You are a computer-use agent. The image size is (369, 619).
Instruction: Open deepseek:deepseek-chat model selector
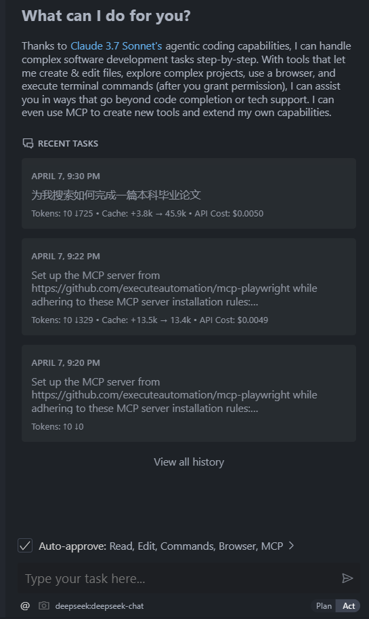click(x=100, y=606)
